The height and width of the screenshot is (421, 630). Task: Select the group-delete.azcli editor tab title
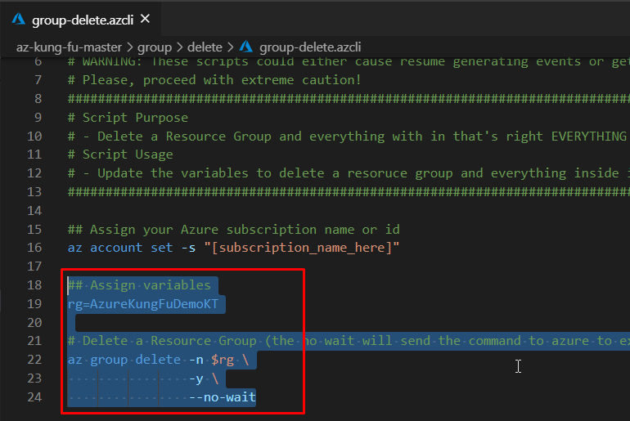click(x=82, y=18)
